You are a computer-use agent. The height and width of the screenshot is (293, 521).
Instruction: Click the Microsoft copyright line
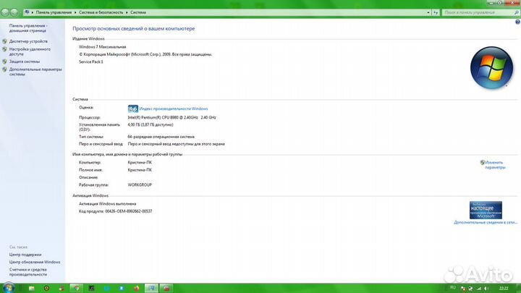145,54
